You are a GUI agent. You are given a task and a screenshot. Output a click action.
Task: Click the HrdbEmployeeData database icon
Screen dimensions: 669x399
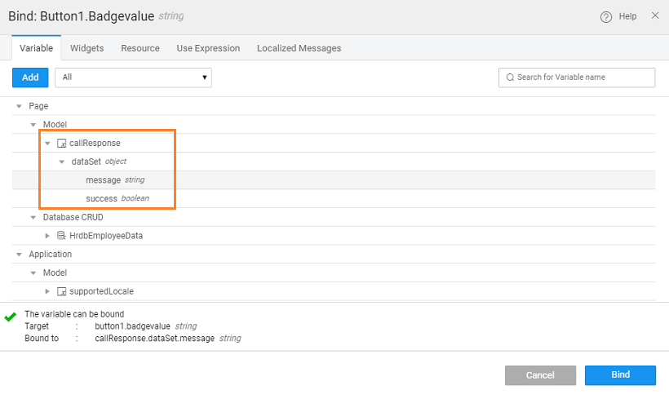coord(61,236)
